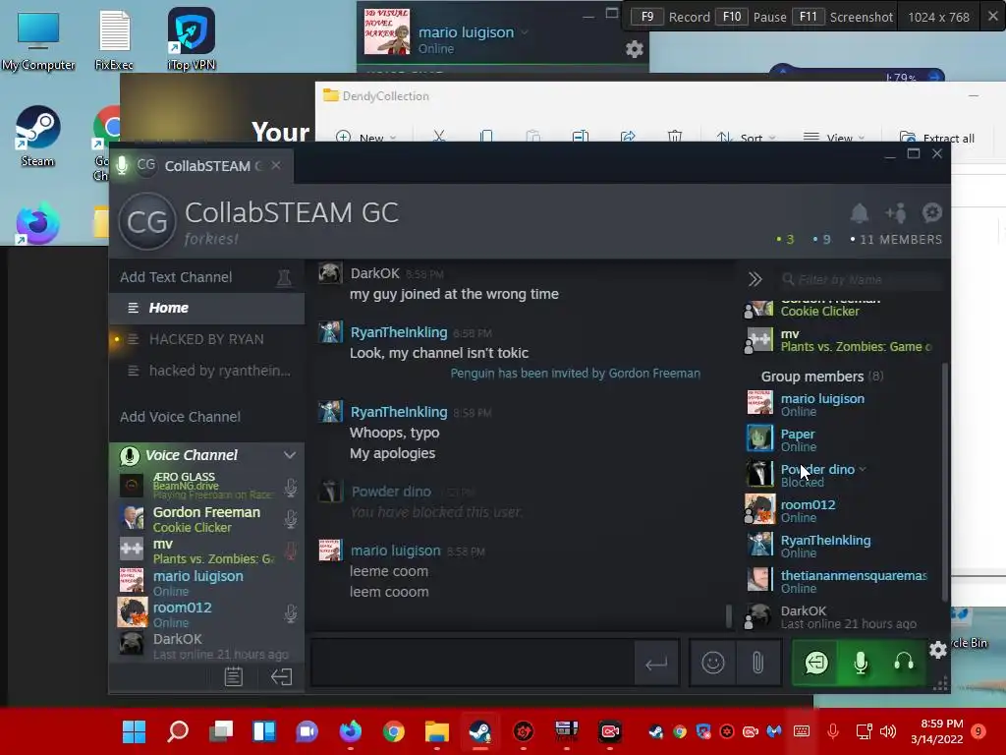Open mario luigison status dropdown in friends window
The height and width of the screenshot is (755, 1006).
tap(525, 32)
